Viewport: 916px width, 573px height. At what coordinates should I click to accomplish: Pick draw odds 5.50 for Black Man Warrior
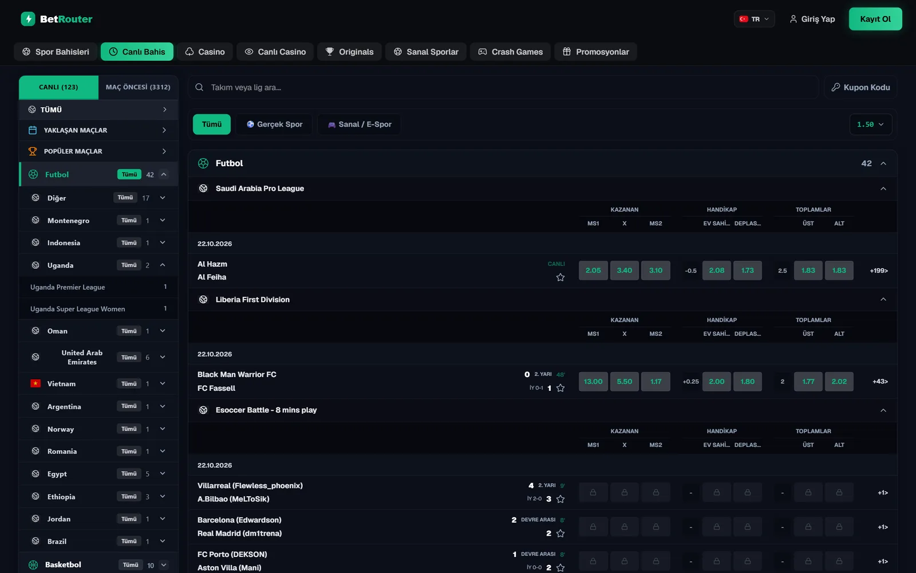tap(625, 382)
